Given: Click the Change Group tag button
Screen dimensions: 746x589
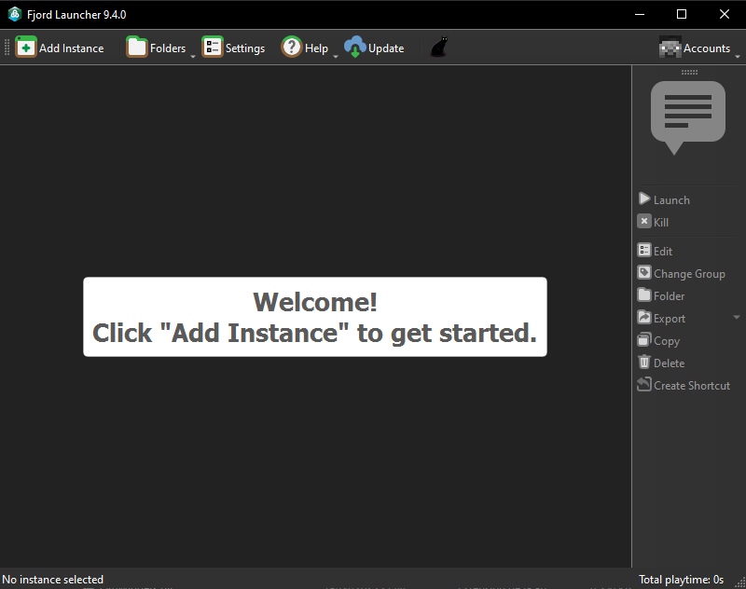Looking at the screenshot, I should (682, 273).
